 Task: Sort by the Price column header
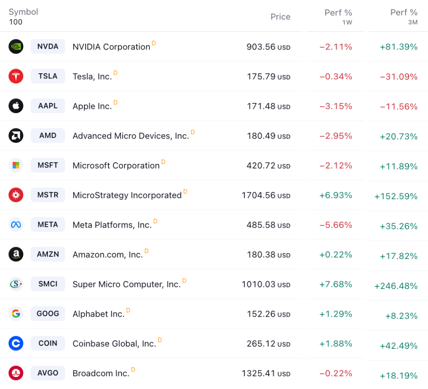tap(280, 17)
